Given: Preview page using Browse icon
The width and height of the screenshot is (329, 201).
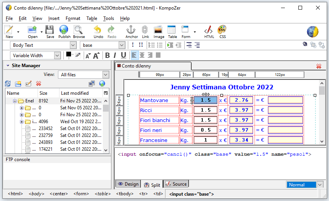Looking at the screenshot, I should pos(79,32).
